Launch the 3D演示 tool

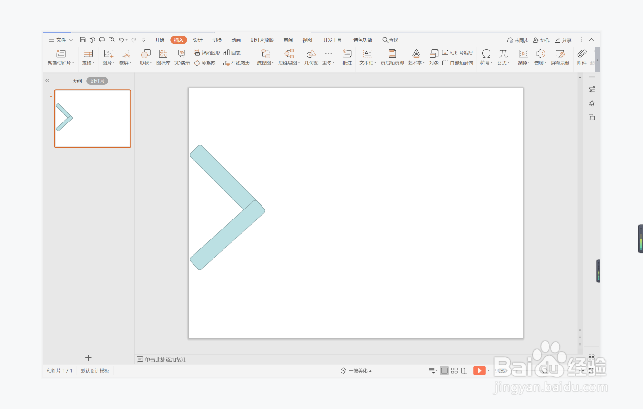point(182,57)
